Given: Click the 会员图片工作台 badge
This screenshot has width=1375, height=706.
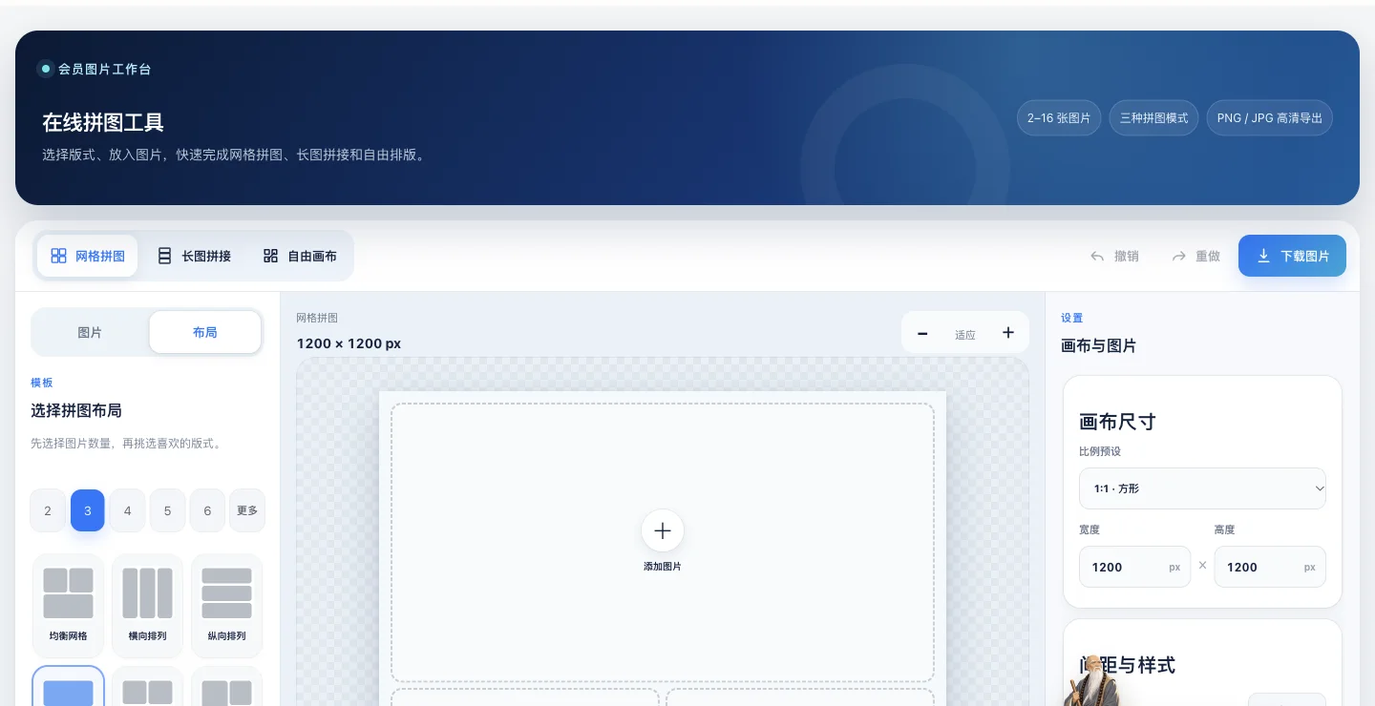Looking at the screenshot, I should click(x=95, y=69).
